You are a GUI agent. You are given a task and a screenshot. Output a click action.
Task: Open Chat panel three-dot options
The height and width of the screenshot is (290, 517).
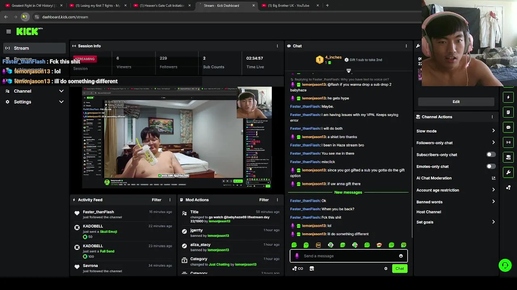click(406, 46)
